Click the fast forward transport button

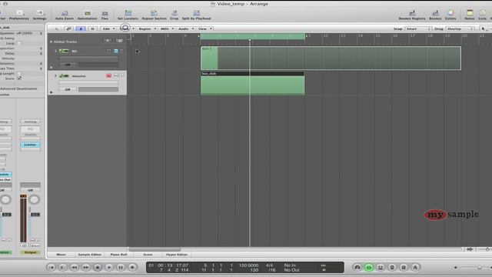[86, 267]
